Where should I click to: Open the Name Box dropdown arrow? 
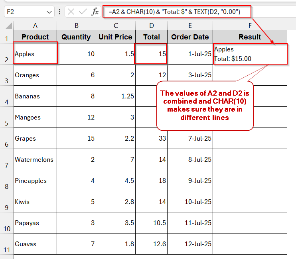[49, 12]
